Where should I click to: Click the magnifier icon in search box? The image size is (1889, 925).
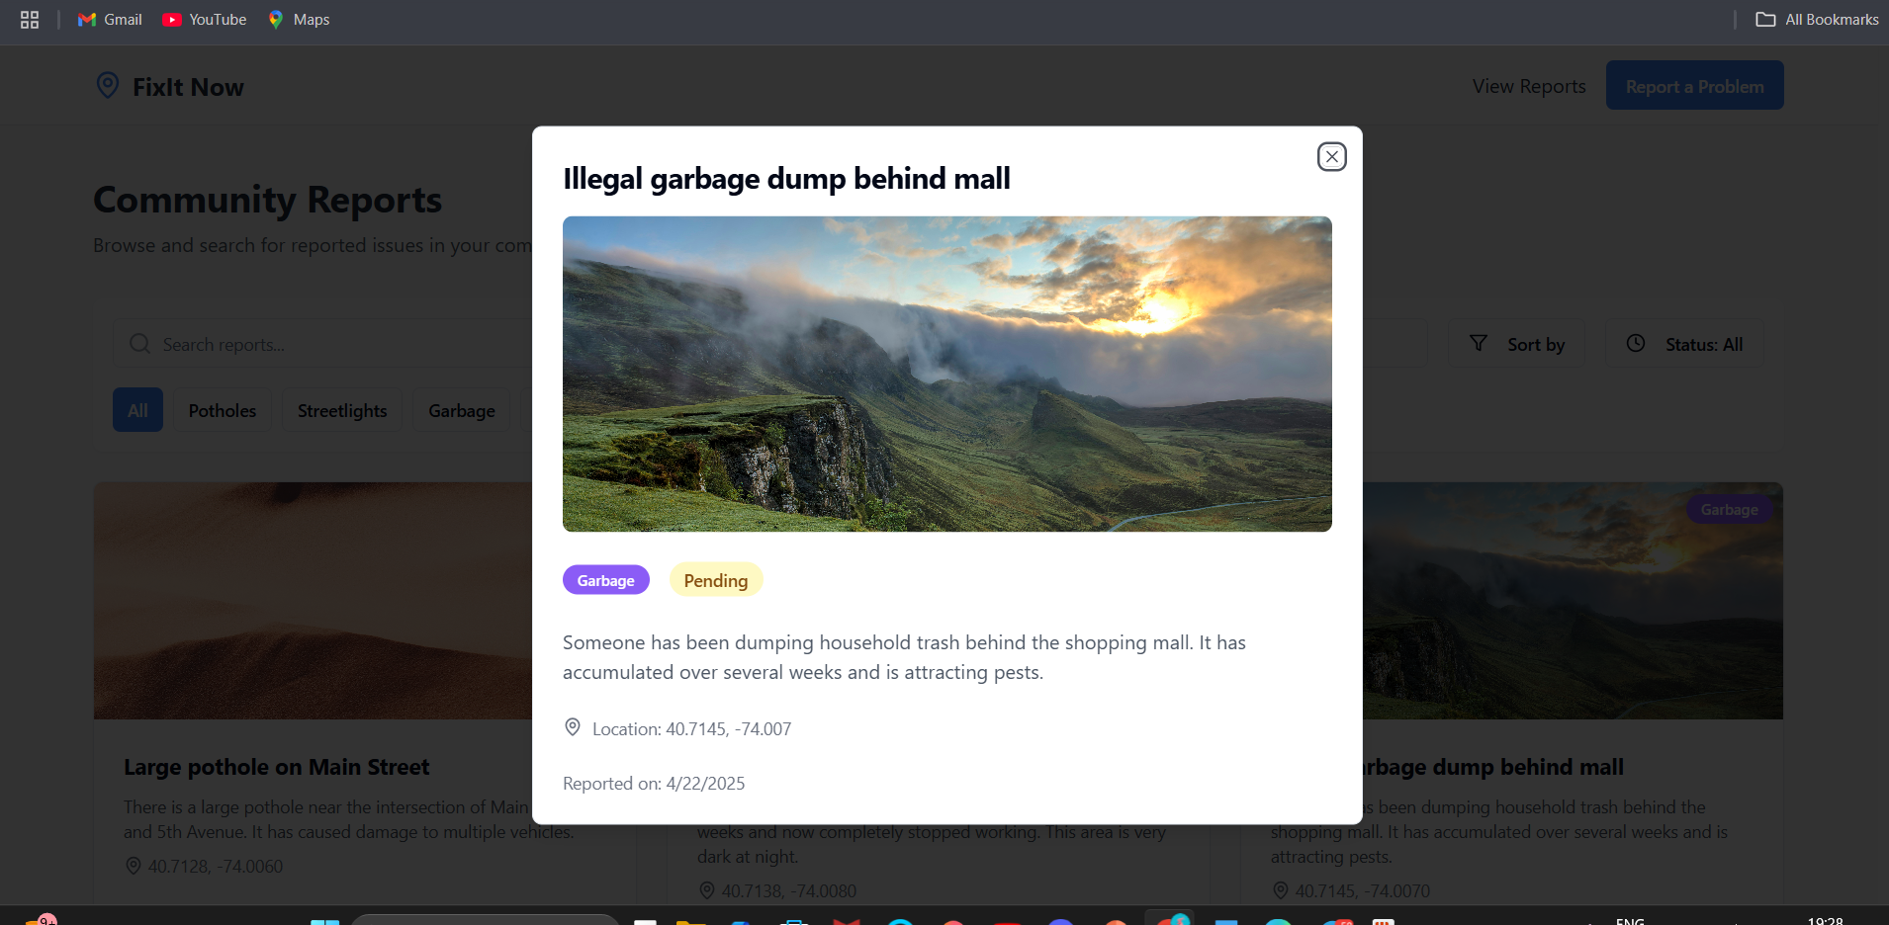coord(140,344)
